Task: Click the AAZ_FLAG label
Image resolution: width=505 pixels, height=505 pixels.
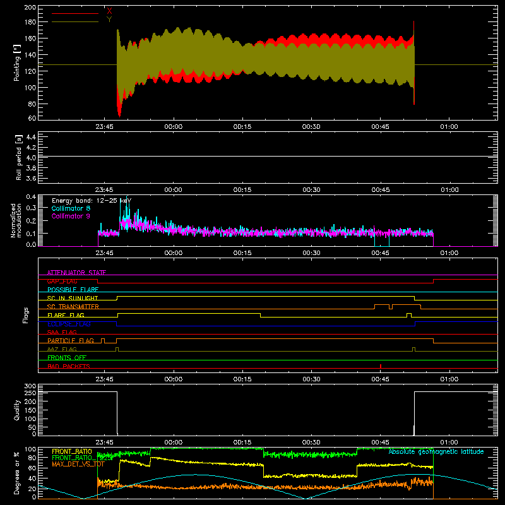Action: 62,349
